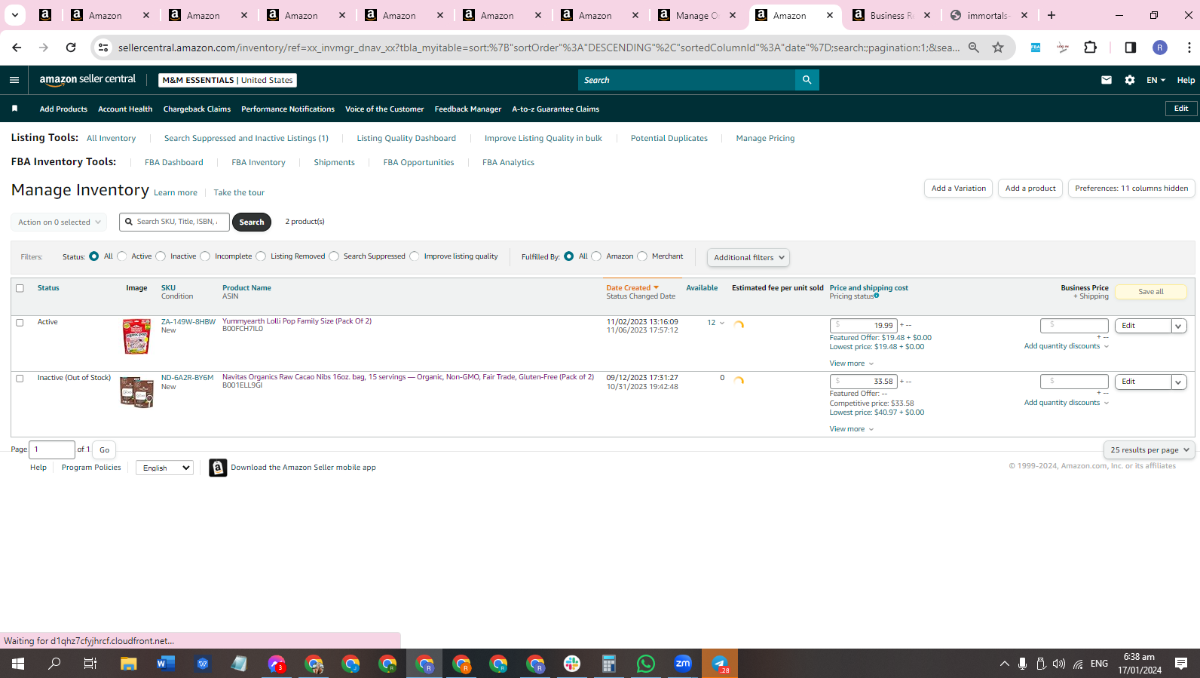Open WhatsApp from the taskbar

pyautogui.click(x=646, y=664)
